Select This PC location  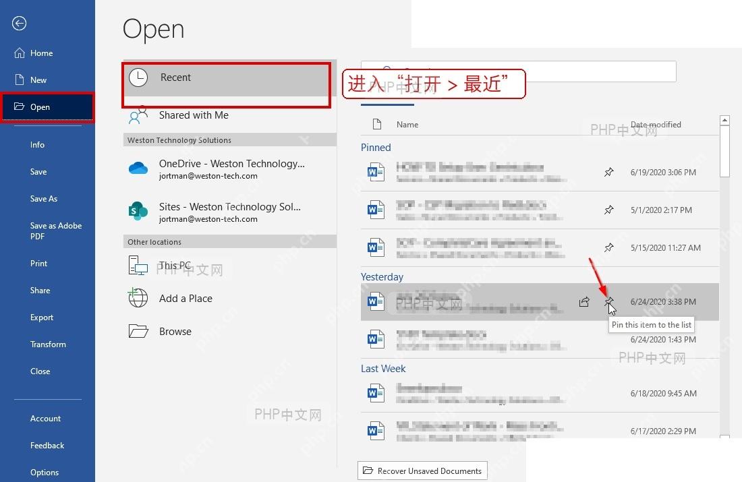(x=229, y=266)
